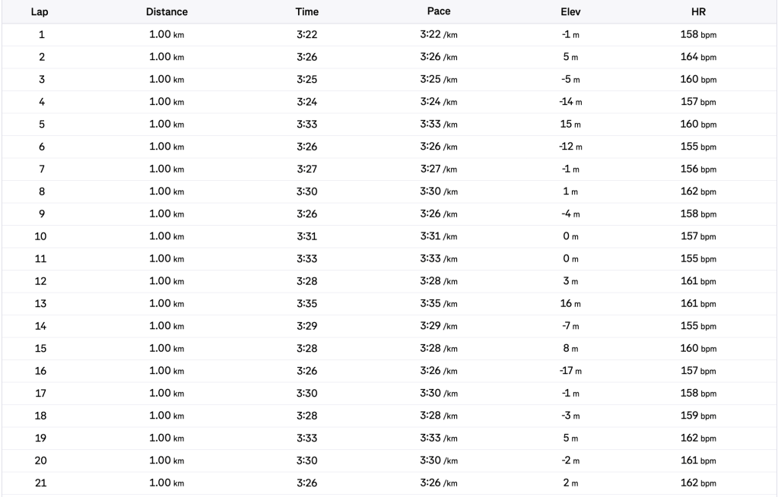Click the Lap column header
The height and width of the screenshot is (497, 778).
click(x=40, y=12)
